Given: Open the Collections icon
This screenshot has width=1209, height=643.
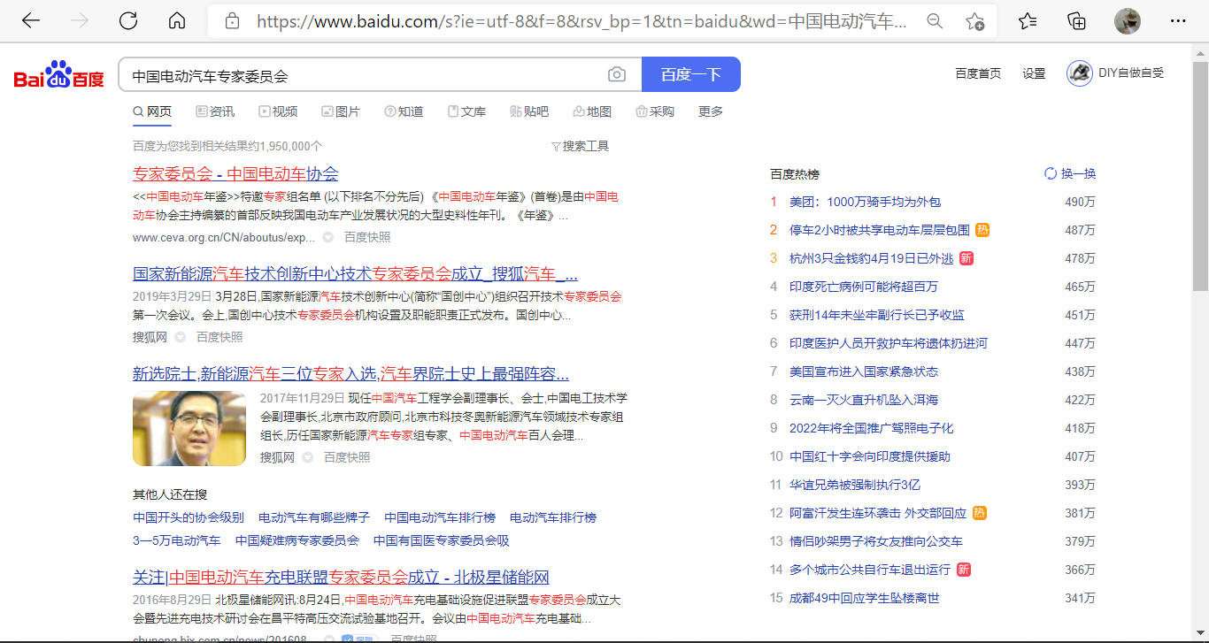Looking at the screenshot, I should pos(1077,21).
